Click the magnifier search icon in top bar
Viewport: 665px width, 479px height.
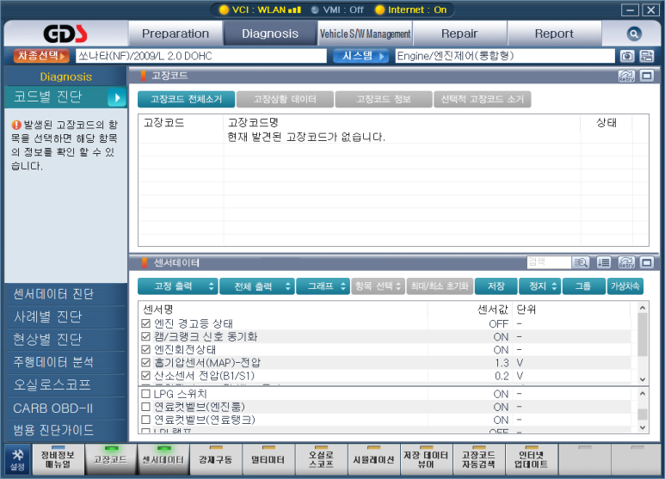coord(634,34)
